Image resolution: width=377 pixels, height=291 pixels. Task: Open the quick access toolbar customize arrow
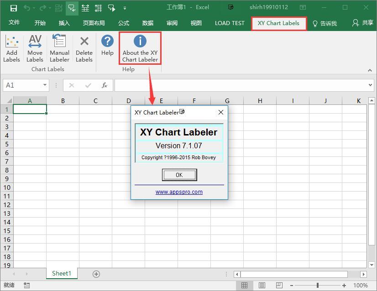point(125,8)
